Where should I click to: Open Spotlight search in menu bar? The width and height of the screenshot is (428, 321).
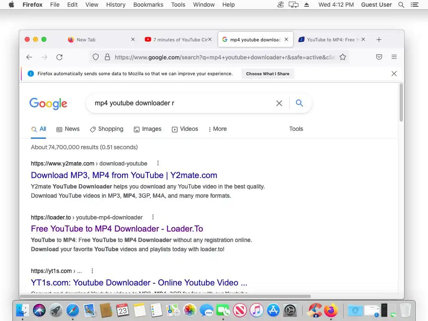(x=401, y=5)
